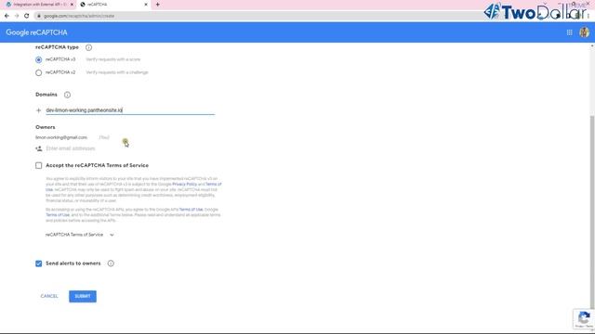The width and height of the screenshot is (595, 334).
Task: Open the Google apps grid
Action: 569,32
